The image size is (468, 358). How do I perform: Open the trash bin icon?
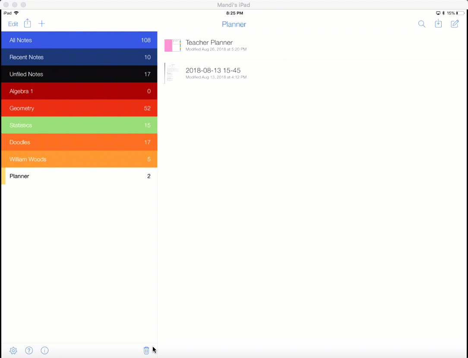146,351
